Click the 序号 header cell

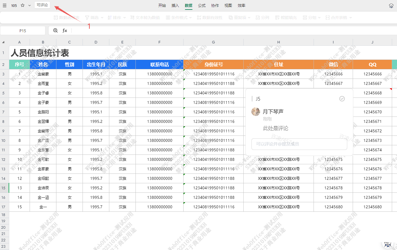pyautogui.click(x=19, y=64)
